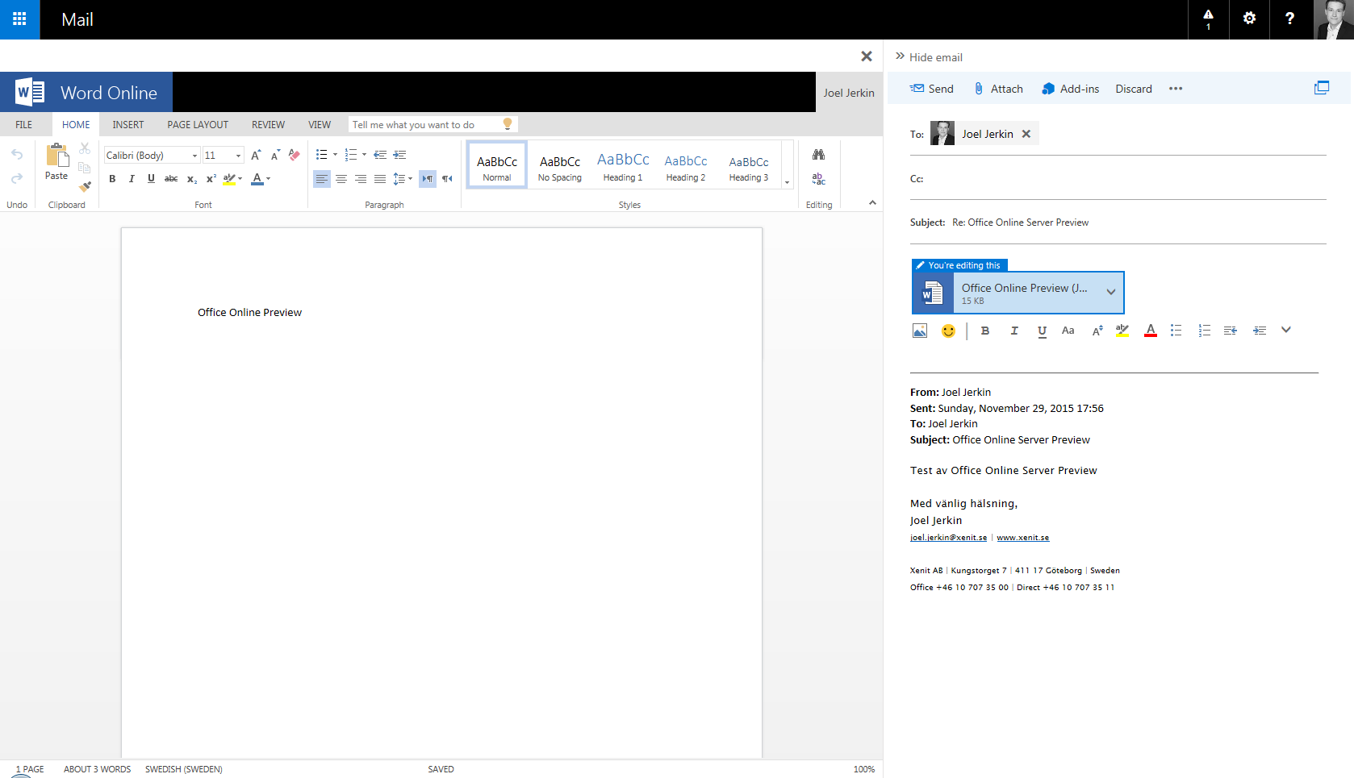
Task: Pop out email into new window
Action: click(1322, 88)
